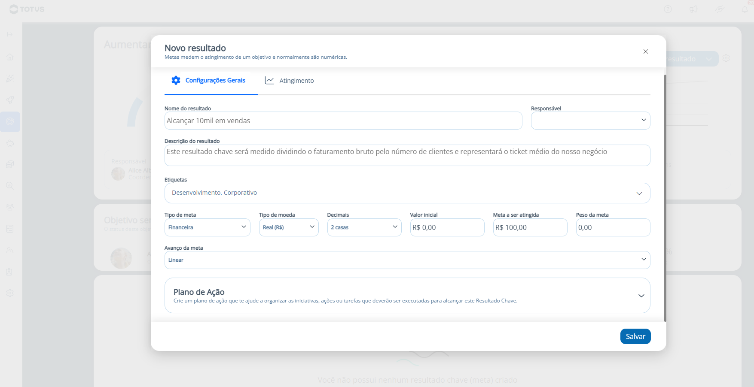Close the Novo resultado dialog

tap(645, 51)
